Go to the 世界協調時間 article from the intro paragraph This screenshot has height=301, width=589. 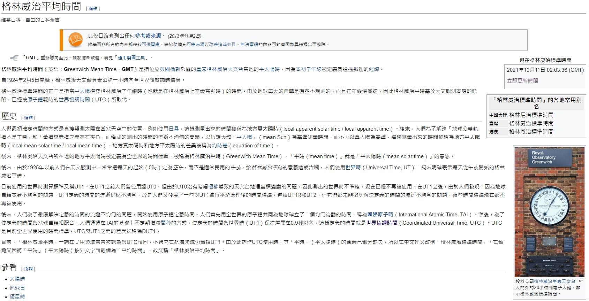tap(74, 100)
